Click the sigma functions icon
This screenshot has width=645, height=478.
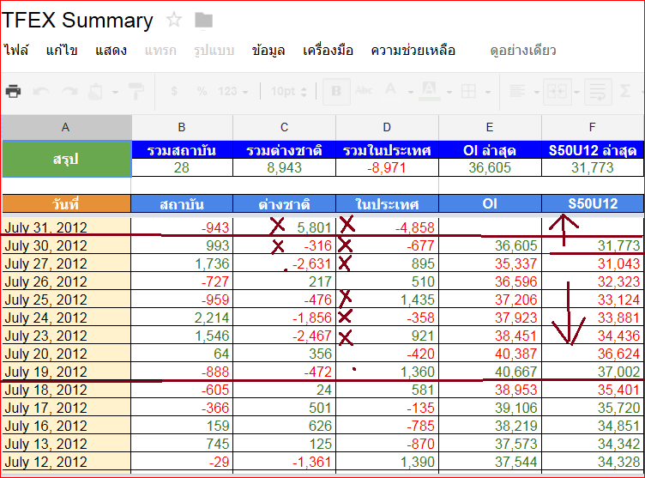[x=624, y=91]
